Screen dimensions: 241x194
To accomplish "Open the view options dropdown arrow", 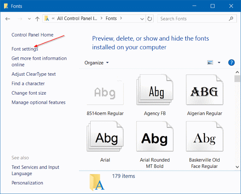I will (219, 63).
